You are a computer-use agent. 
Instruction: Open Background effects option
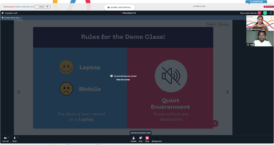click(156, 140)
